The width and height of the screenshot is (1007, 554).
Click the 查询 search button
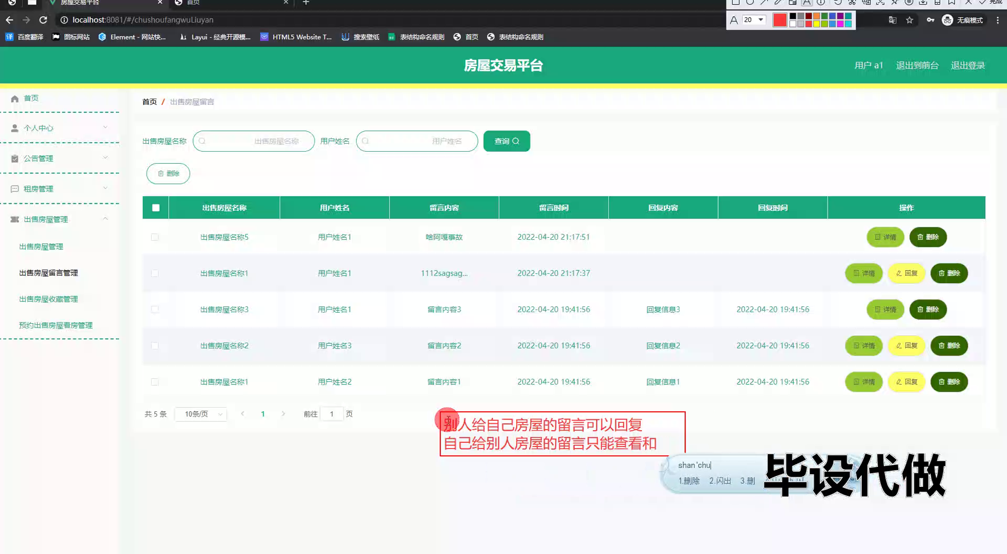(507, 141)
